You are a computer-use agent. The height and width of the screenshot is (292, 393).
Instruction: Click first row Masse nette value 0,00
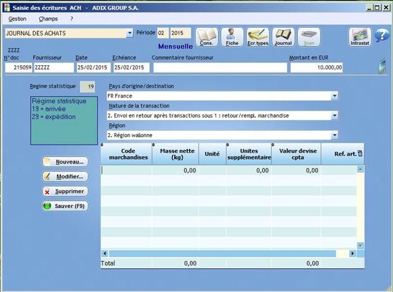point(190,170)
